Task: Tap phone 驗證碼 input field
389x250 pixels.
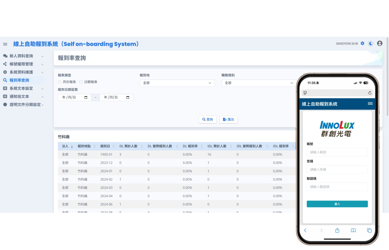Action: pos(337,187)
